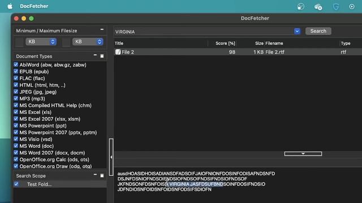Click the cloud sync status icon
Image resolution: width=362 pixels, height=203 pixels.
coord(318,7)
